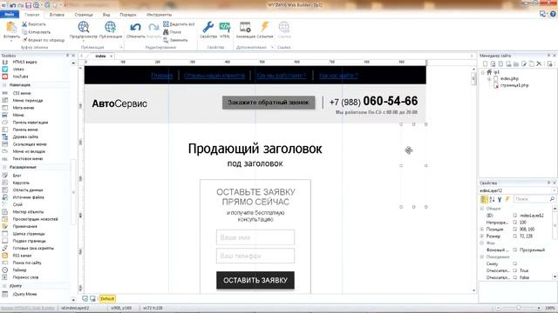558x313 pixels.
Task: Collapse the Расширенные group in Toolbox
Action: click(x=4, y=167)
